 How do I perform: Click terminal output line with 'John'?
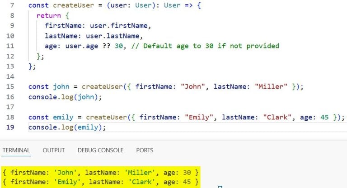[100, 172]
